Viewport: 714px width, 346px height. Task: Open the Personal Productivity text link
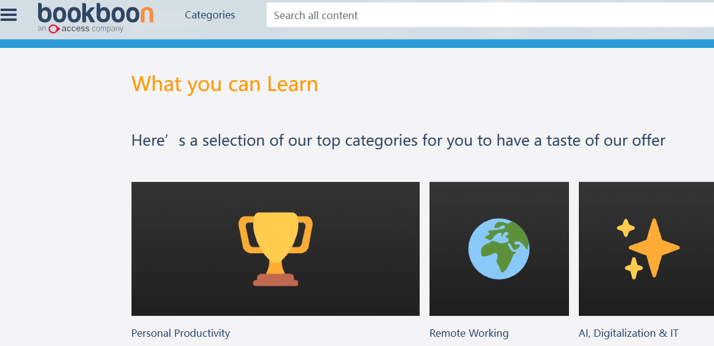(x=181, y=333)
